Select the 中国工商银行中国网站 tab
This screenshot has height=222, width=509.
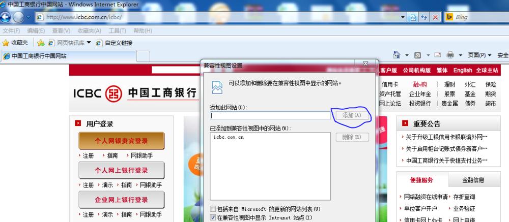[68, 56]
